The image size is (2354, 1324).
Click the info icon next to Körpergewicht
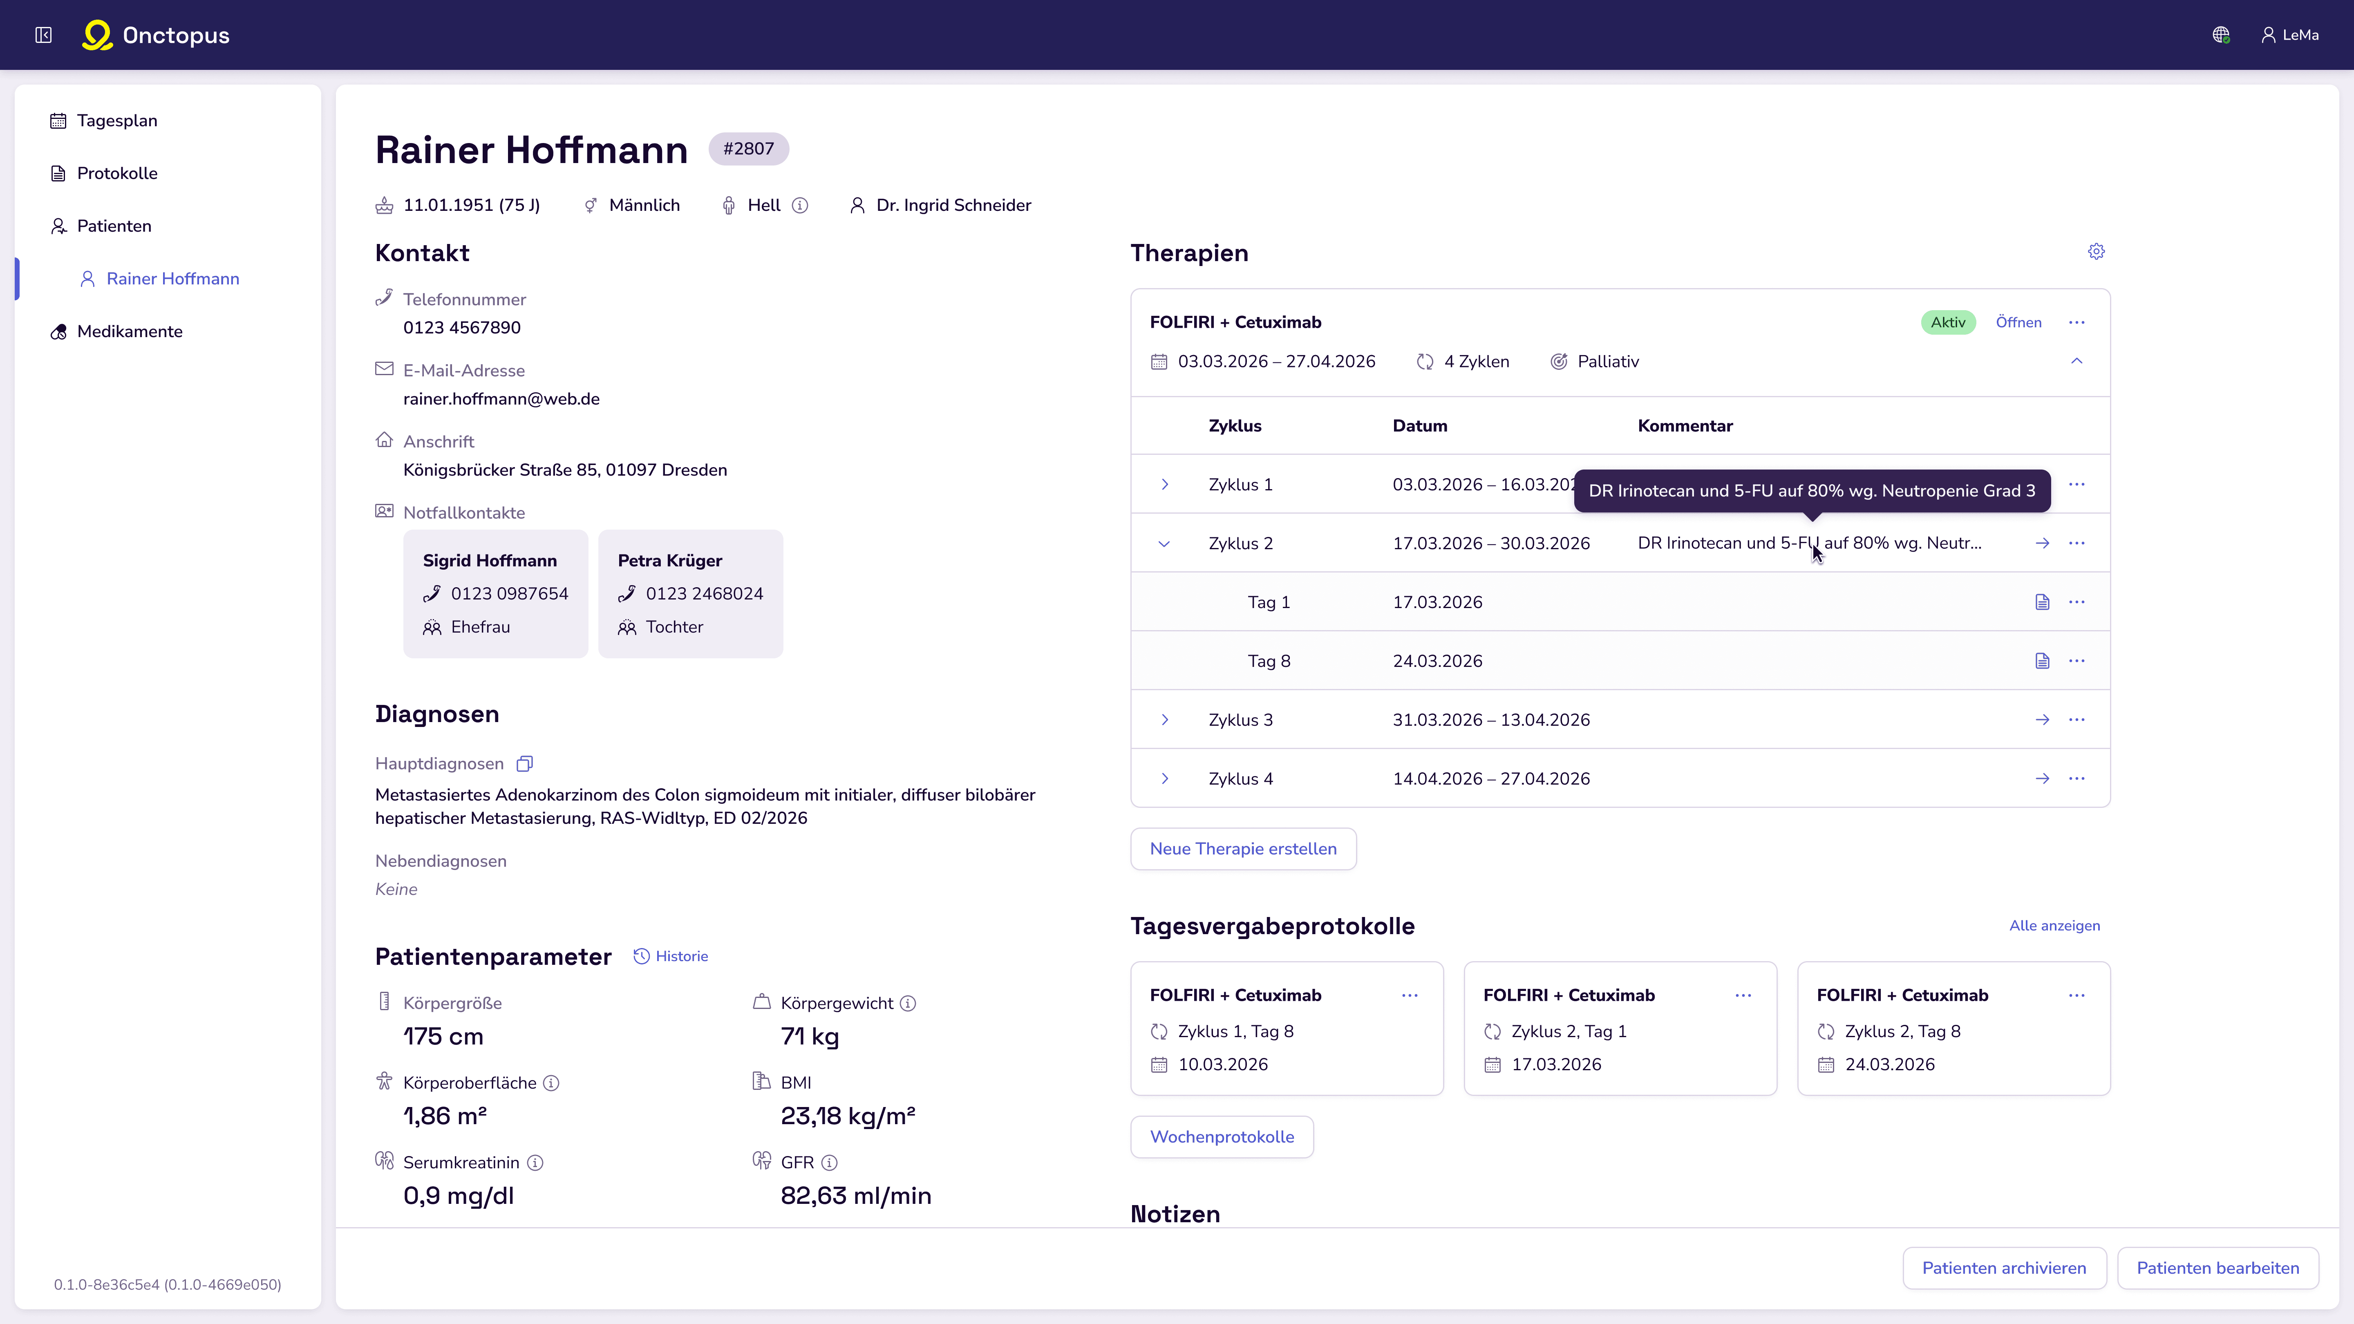907,1003
